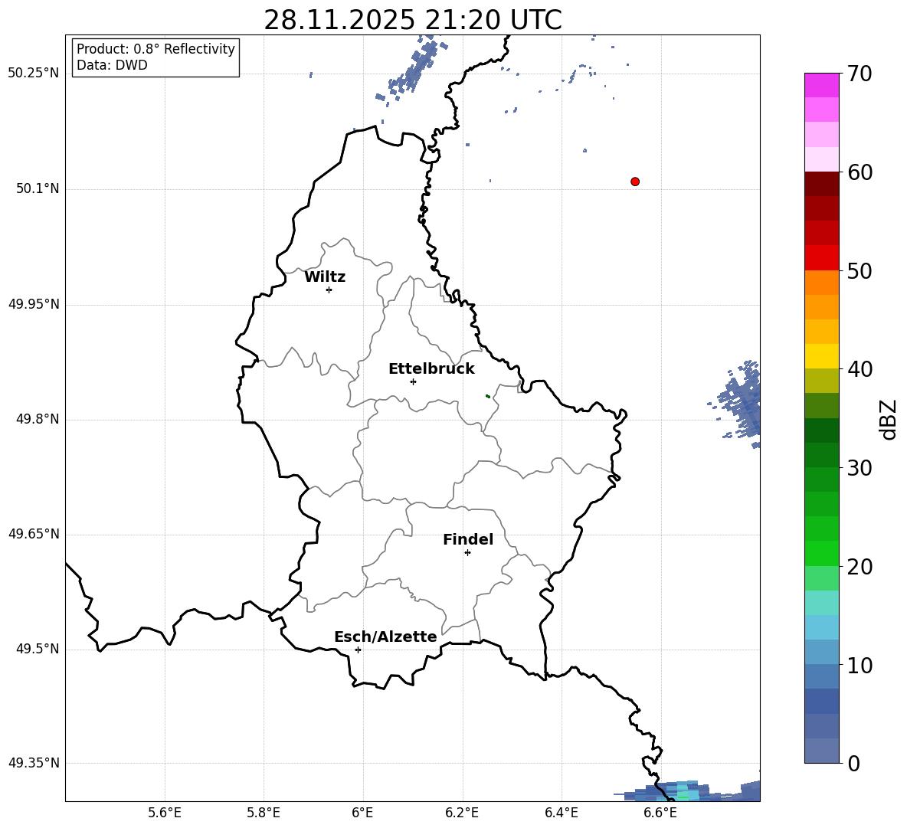Click the orange colorbar segment below 50
Image resolution: width=907 pixels, height=828 pixels.
(821, 282)
